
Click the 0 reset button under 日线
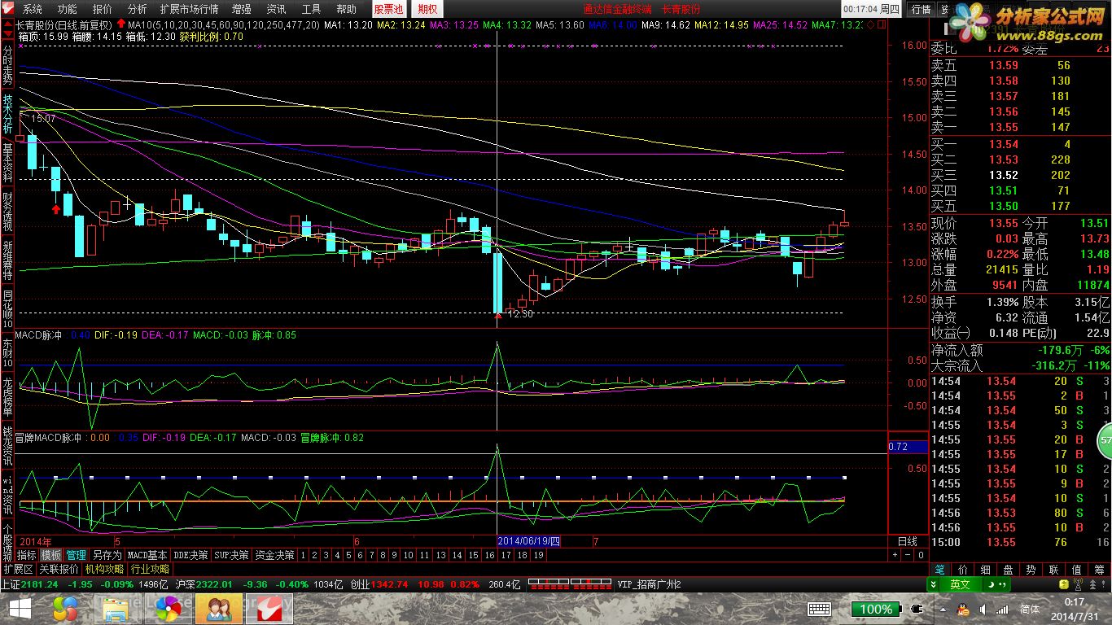tap(921, 555)
